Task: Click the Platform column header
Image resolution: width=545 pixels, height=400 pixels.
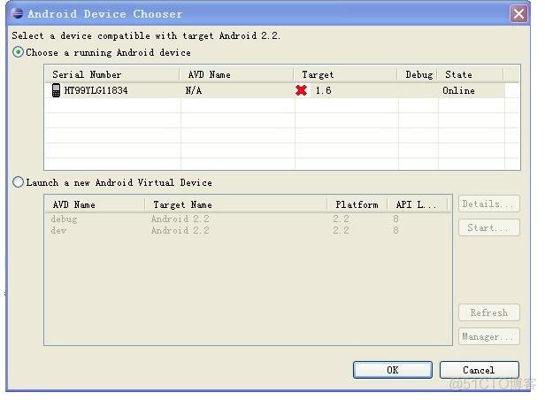Action: pyautogui.click(x=357, y=204)
